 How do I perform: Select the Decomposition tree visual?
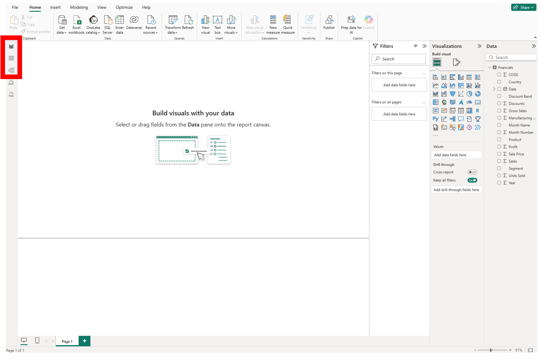coord(452,119)
